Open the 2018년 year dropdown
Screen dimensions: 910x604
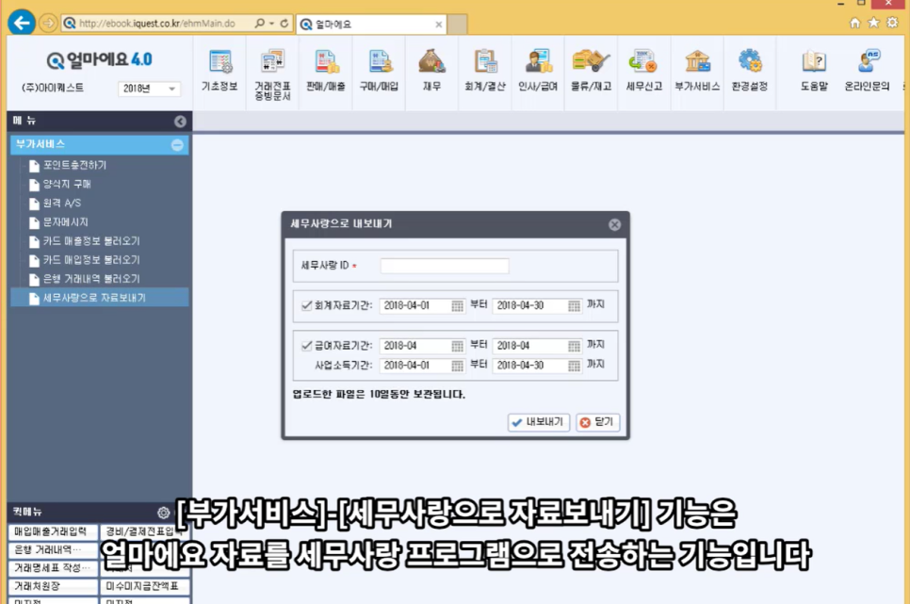point(149,89)
